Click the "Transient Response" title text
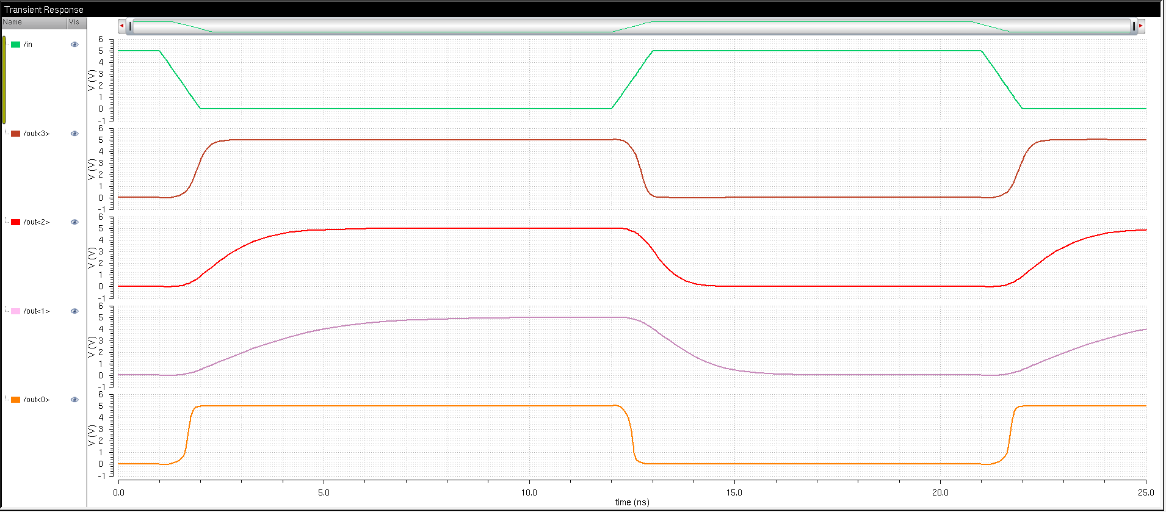Screen dimensions: 1166x512 pos(44,10)
